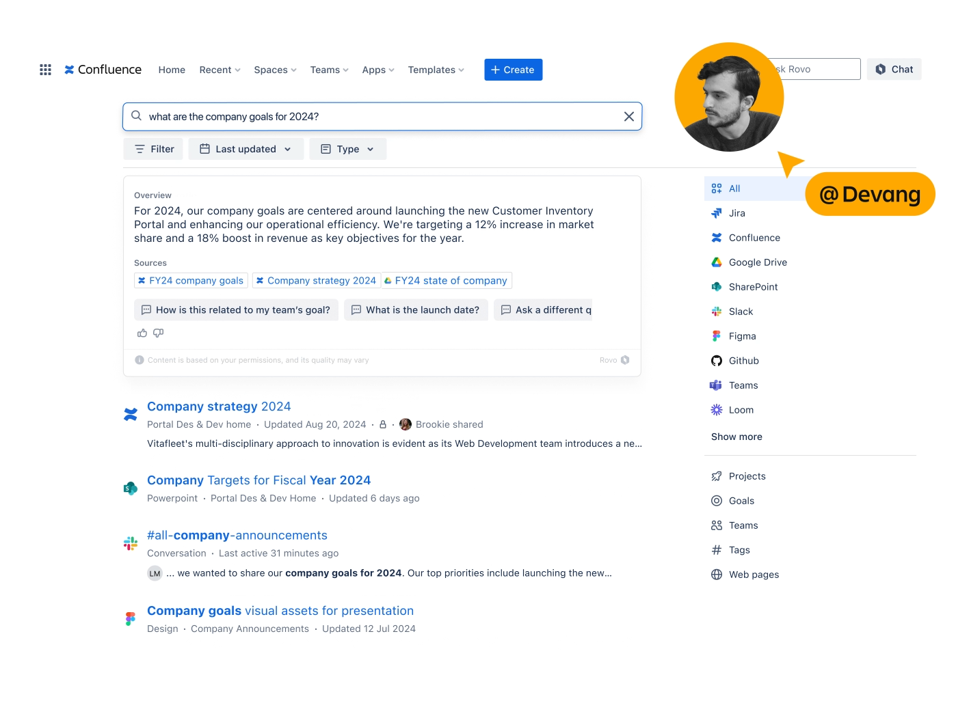The width and height of the screenshot is (956, 716).
Task: Click 'Portal Des & Dev home' text
Action: click(x=199, y=424)
